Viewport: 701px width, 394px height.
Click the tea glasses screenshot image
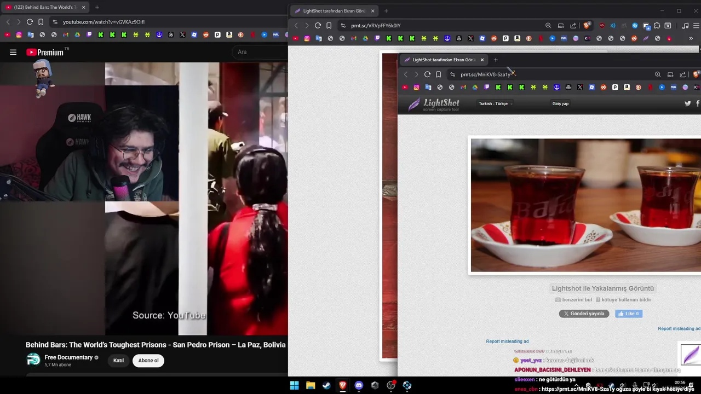tap(585, 205)
